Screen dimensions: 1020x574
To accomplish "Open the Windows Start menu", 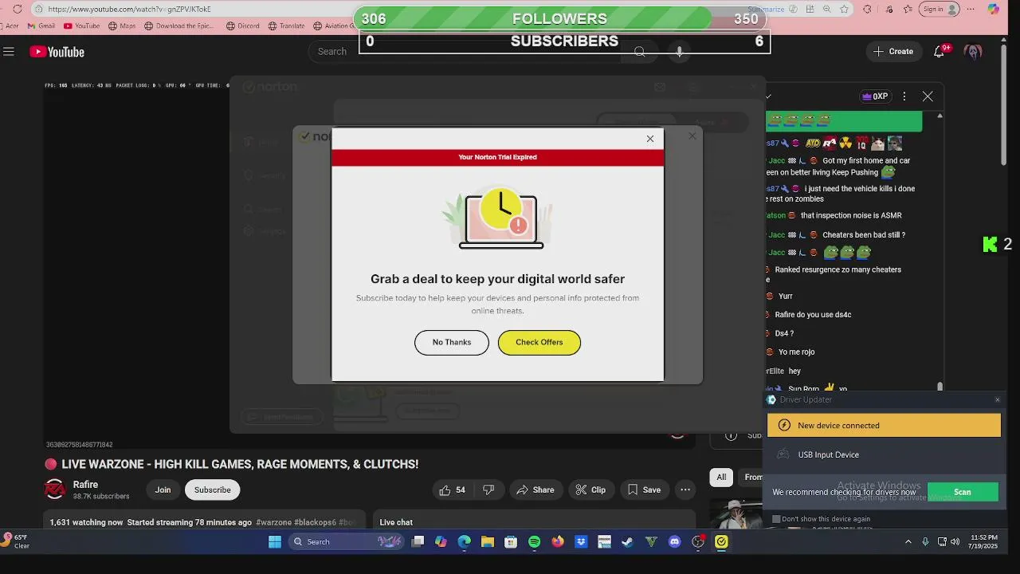I will [x=275, y=542].
